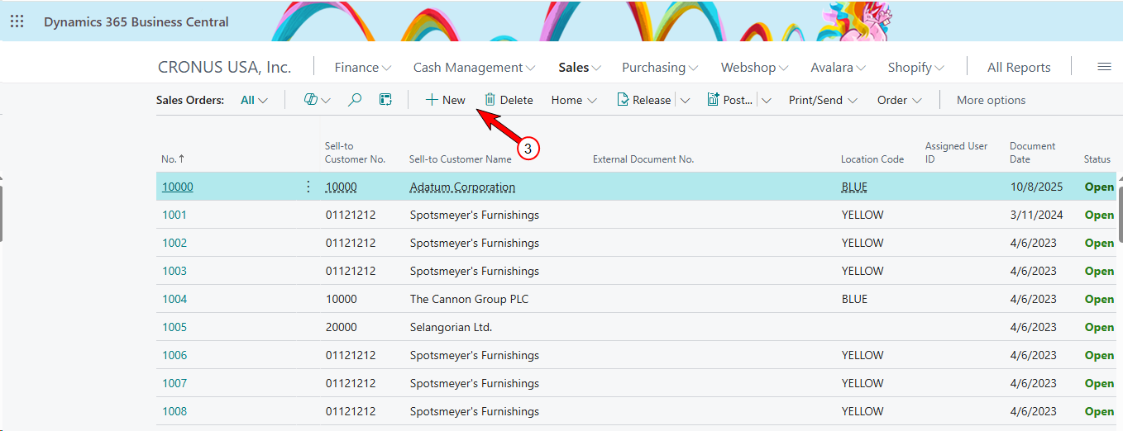1123x431 pixels.
Task: Click customer number 20000 cell
Action: tap(342, 327)
